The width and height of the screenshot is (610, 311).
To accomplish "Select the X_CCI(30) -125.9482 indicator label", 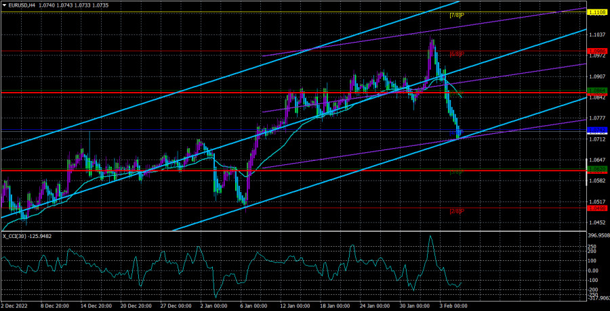I will (x=26, y=236).
